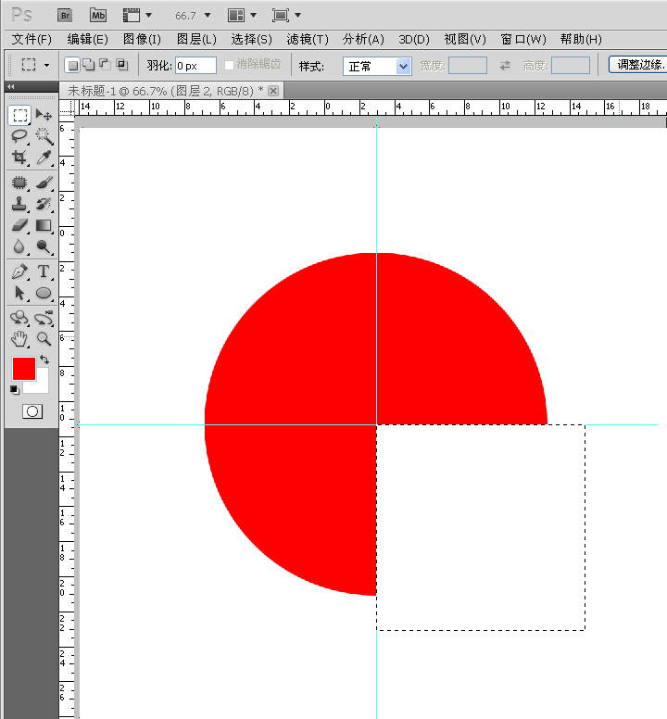The width and height of the screenshot is (667, 719).
Task: Activate the Zoom tool
Action: (x=44, y=339)
